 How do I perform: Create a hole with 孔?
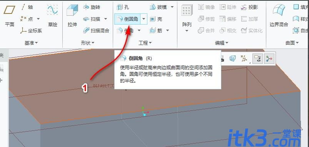pos(123,7)
